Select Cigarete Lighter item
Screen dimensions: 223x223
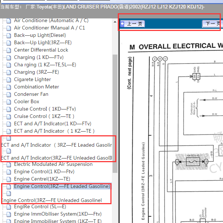coord(32,80)
